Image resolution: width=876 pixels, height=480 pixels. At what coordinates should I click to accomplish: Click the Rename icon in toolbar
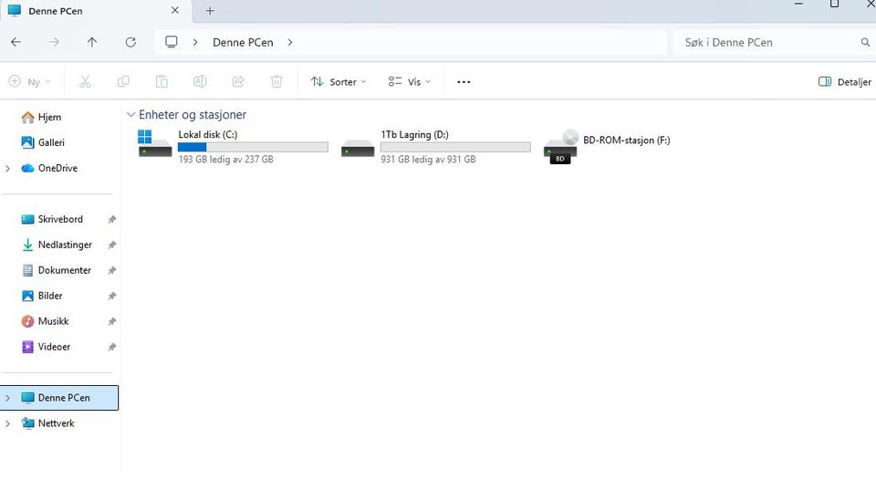point(200,81)
